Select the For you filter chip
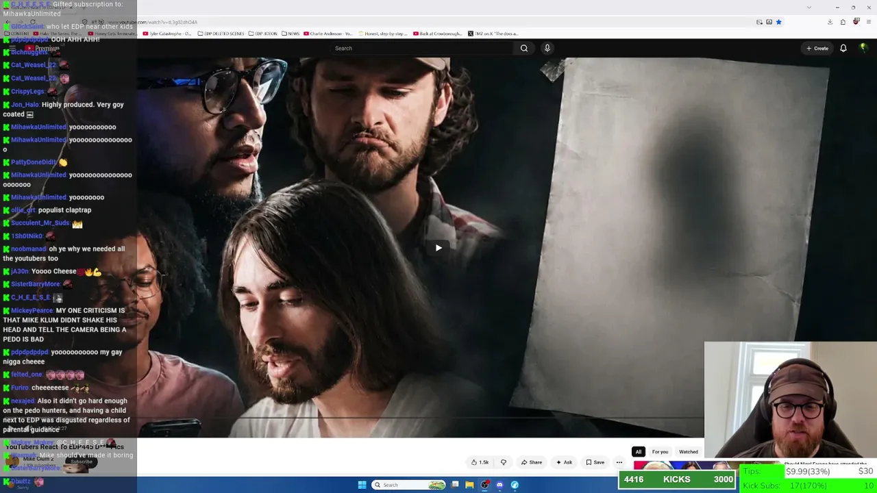The width and height of the screenshot is (877, 493). coord(660,452)
